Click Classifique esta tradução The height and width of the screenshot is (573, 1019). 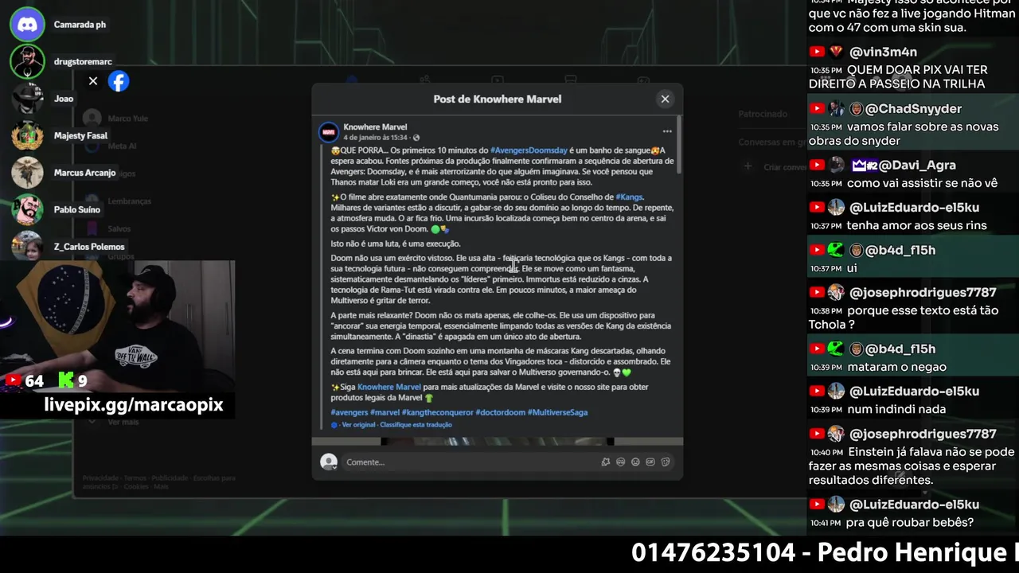(416, 425)
